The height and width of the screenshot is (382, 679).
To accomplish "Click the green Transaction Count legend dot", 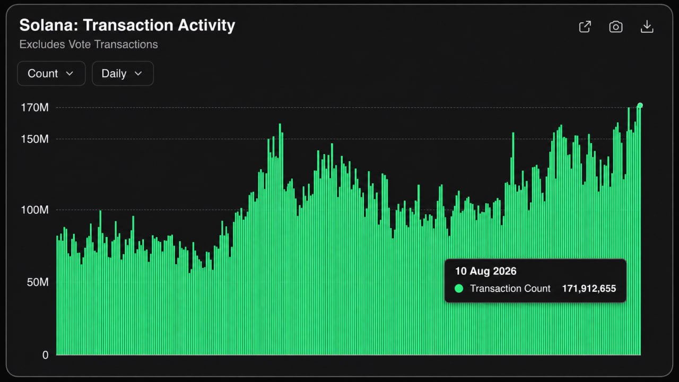I will click(x=459, y=289).
